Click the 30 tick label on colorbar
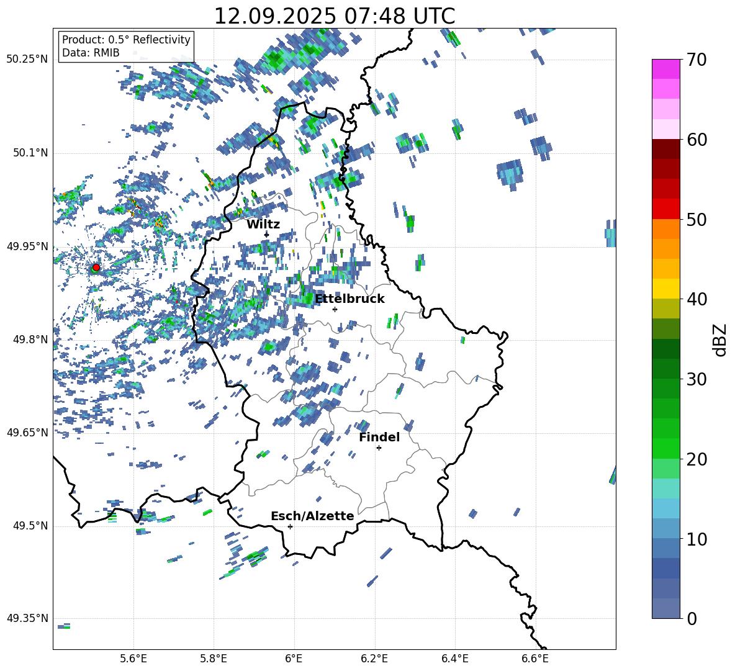Image resolution: width=735 pixels, height=671 pixels. pos(697,379)
